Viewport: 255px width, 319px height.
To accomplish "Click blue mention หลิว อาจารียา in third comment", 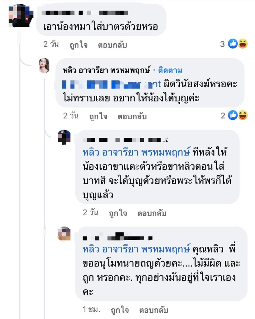I will coord(136,152).
